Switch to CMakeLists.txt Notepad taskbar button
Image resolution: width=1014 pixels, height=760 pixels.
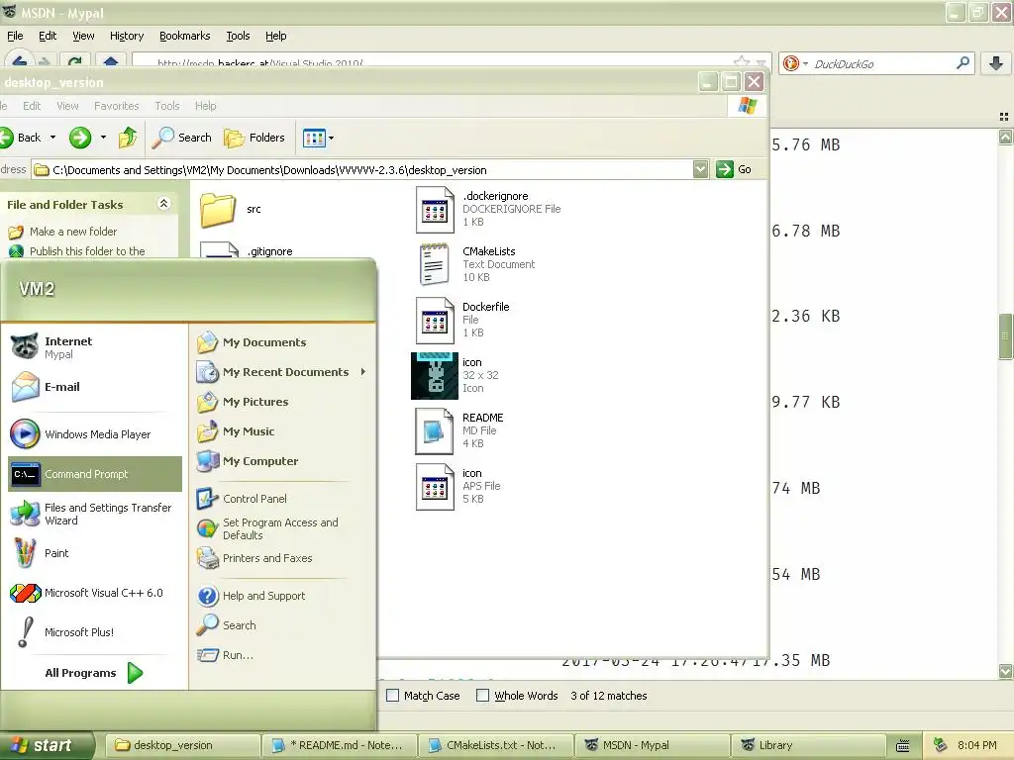[495, 745]
